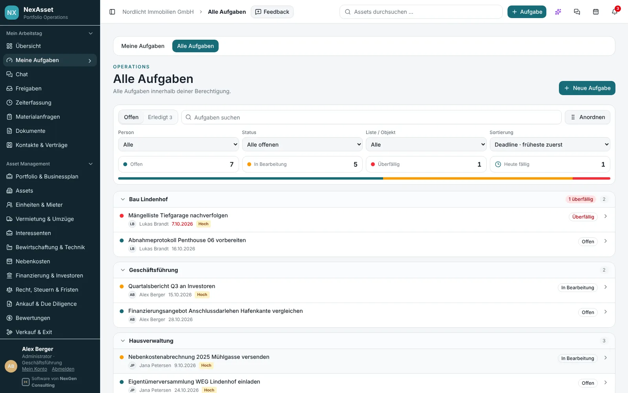Open the calendar icon in top bar
Viewport: 628px width, 393px height.
[596, 12]
